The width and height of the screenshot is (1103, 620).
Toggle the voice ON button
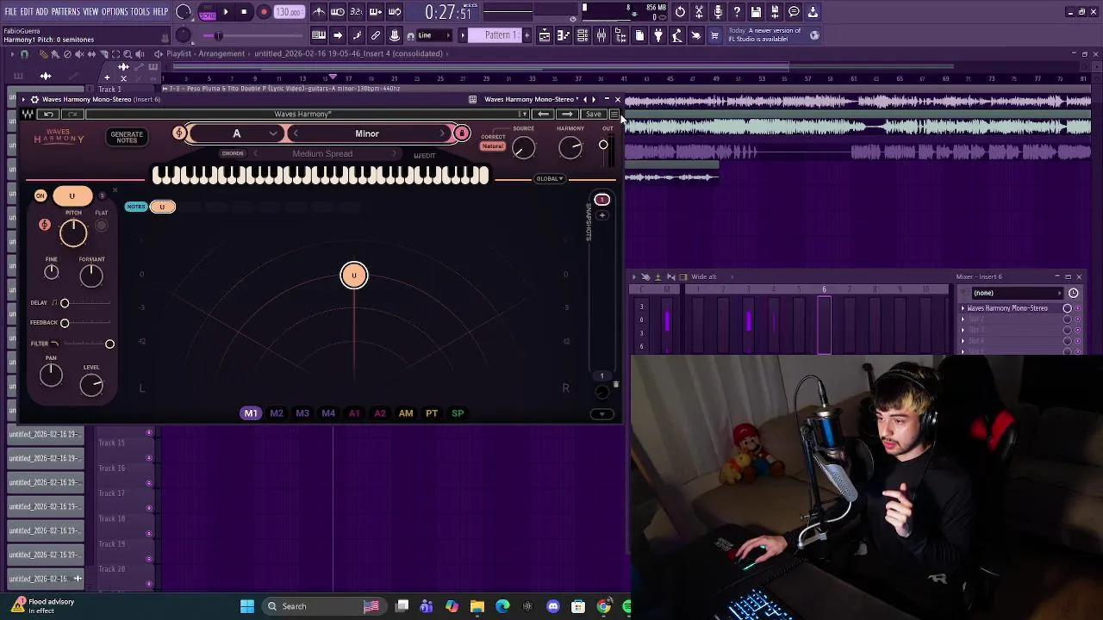(x=40, y=196)
